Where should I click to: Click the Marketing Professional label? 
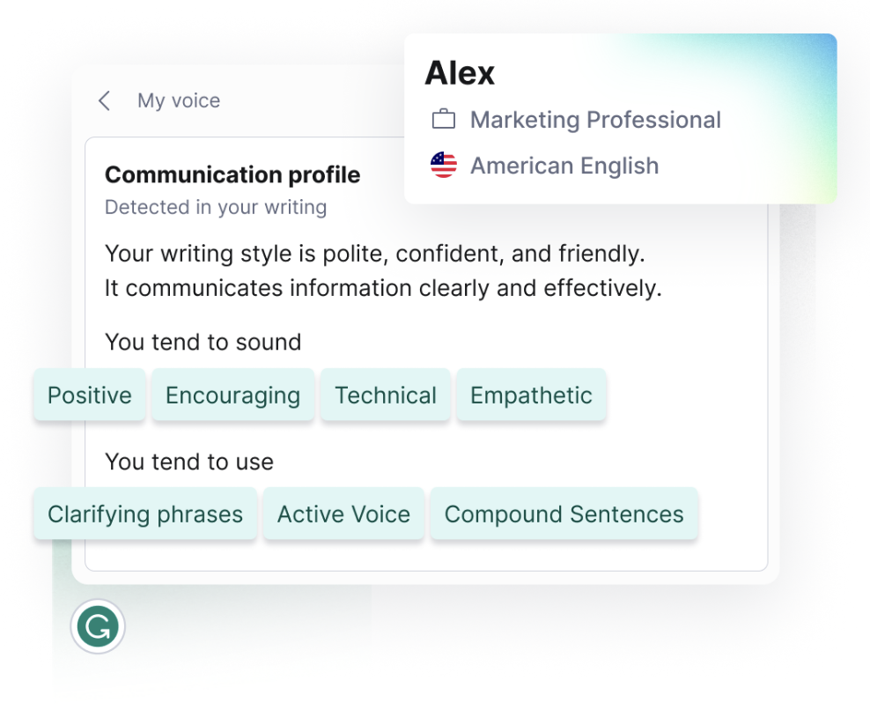[x=596, y=119]
